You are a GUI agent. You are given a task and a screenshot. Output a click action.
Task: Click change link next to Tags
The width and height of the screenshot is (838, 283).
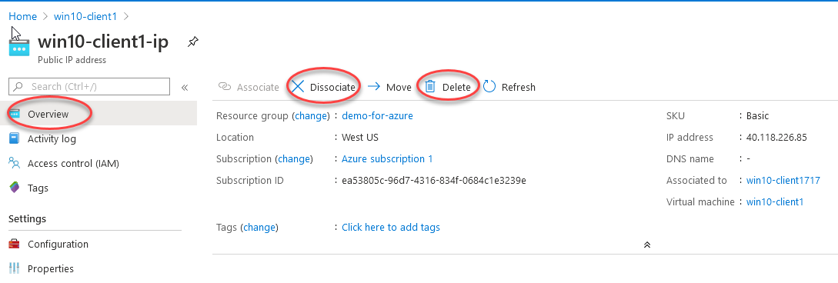tap(259, 228)
